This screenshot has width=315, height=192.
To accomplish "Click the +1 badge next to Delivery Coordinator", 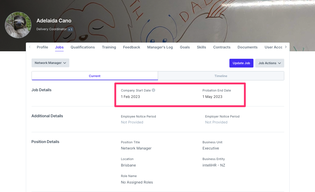I will (70, 29).
